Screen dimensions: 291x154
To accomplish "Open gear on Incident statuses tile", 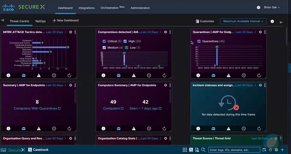I will 260,85.
